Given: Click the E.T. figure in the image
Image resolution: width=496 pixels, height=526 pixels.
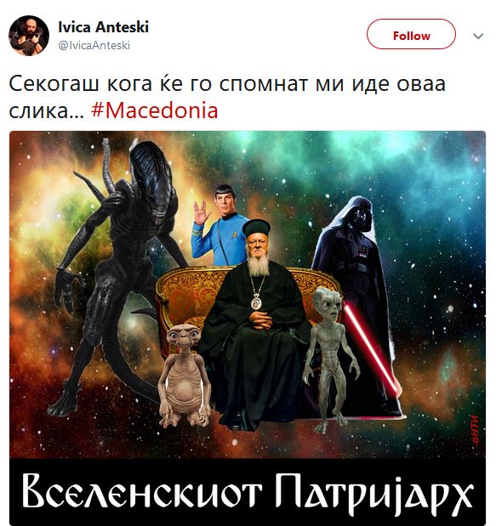Looking at the screenshot, I should pos(184,371).
